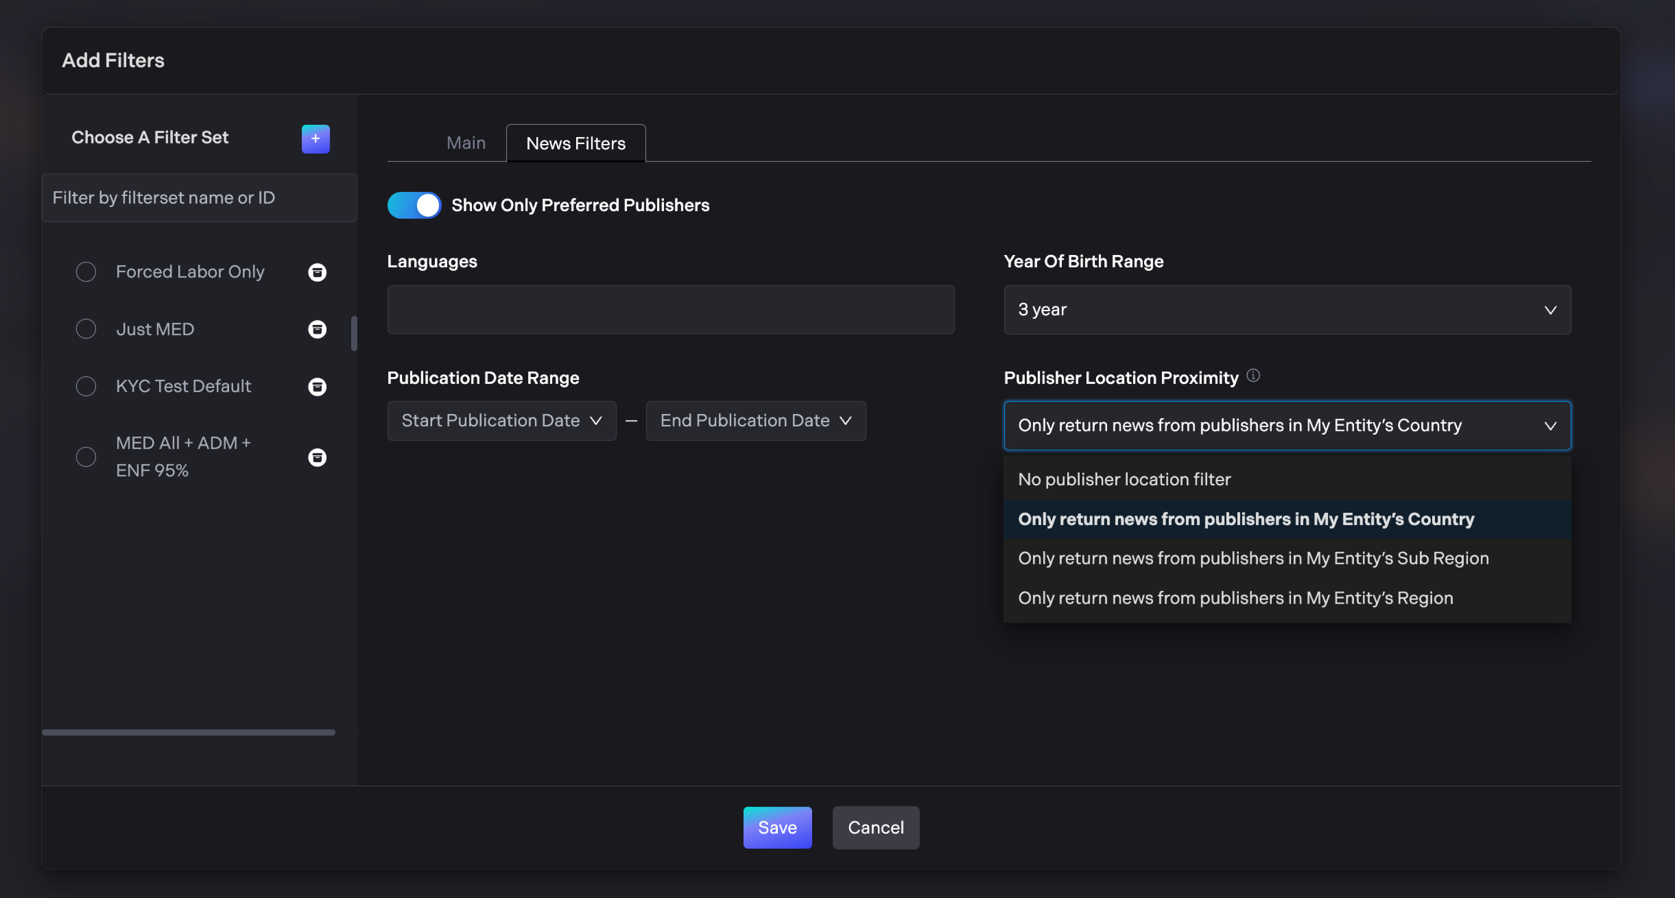1675x898 pixels.
Task: Open the End Publication Date picker
Action: (x=755, y=420)
